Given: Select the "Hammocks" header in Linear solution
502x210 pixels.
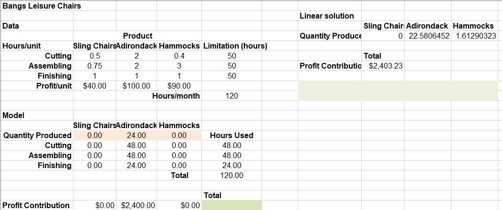Looking at the screenshot, I should (473, 26).
